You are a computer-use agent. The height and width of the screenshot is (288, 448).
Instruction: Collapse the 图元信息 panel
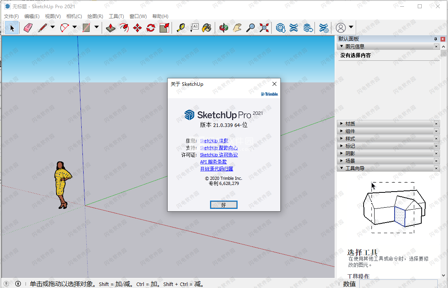[x=342, y=46]
